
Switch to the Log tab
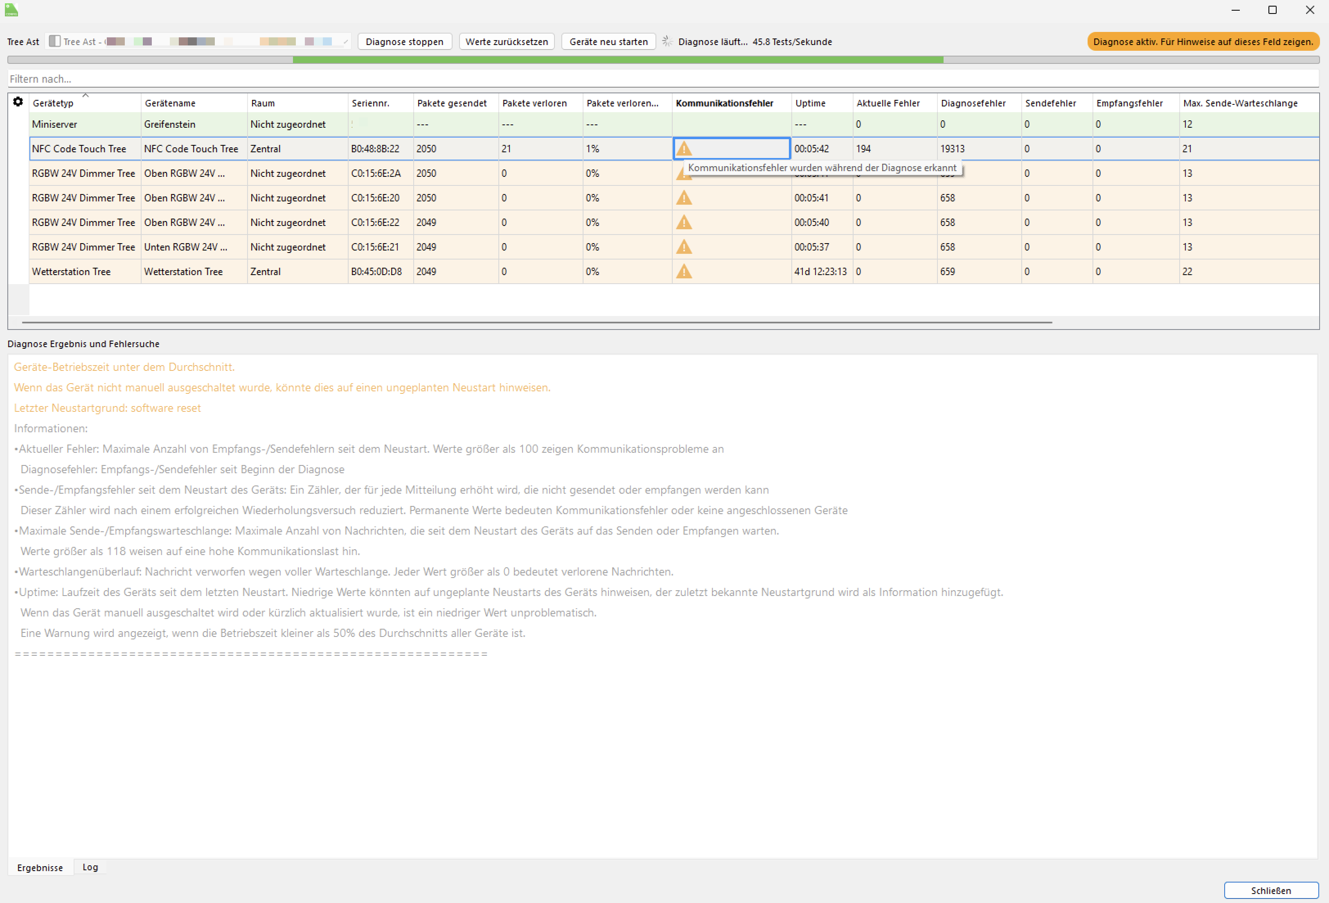pos(90,867)
